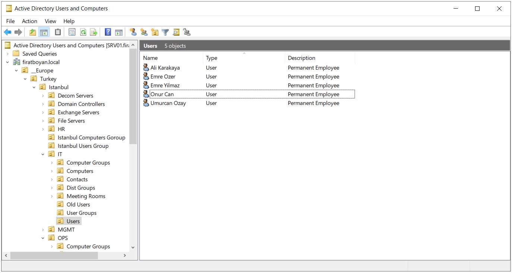512x273 pixels.
Task: Expand the MGMT node
Action: coord(43,230)
